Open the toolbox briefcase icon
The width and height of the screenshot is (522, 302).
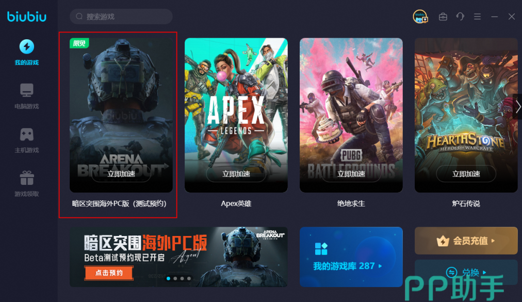point(443,17)
